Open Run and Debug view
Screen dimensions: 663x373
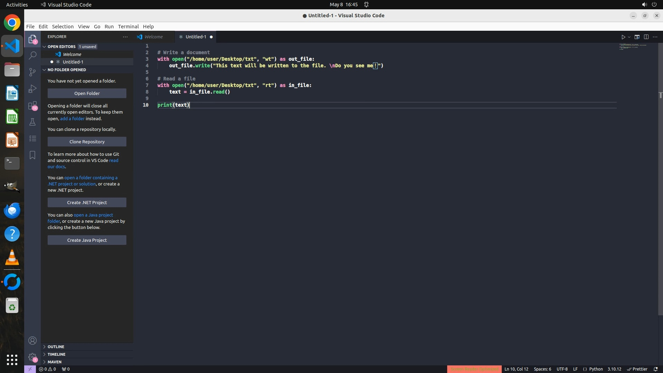point(32,89)
